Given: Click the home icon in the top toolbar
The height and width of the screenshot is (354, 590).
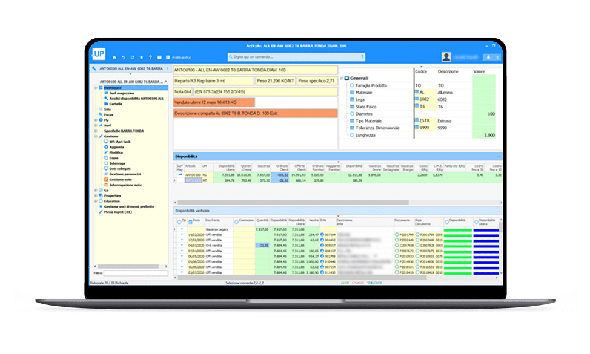Looking at the screenshot, I should pyautogui.click(x=114, y=57).
